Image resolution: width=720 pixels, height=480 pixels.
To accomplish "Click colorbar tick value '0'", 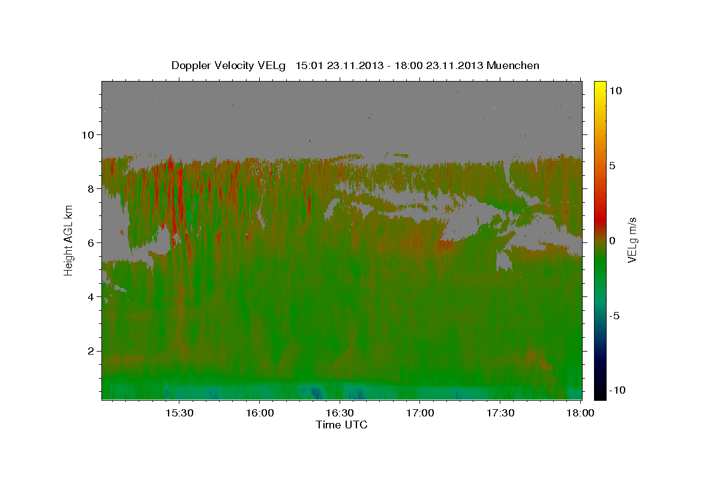I will click(613, 241).
